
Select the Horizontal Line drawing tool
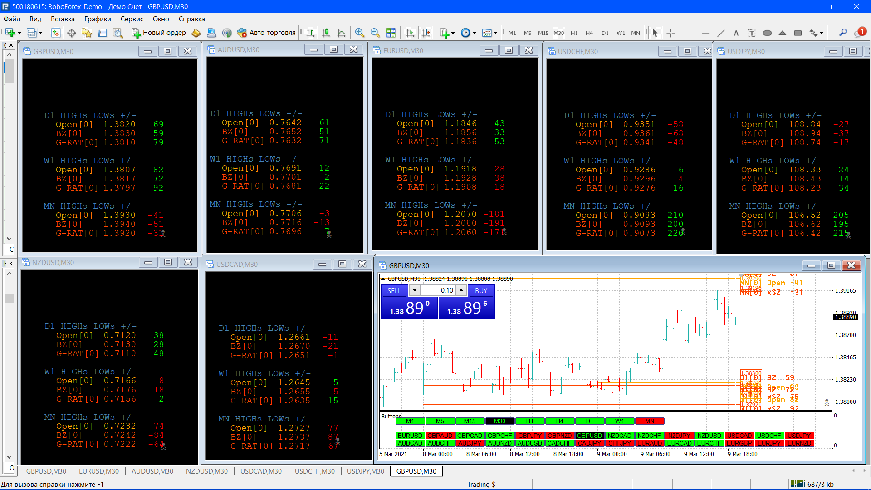705,33
